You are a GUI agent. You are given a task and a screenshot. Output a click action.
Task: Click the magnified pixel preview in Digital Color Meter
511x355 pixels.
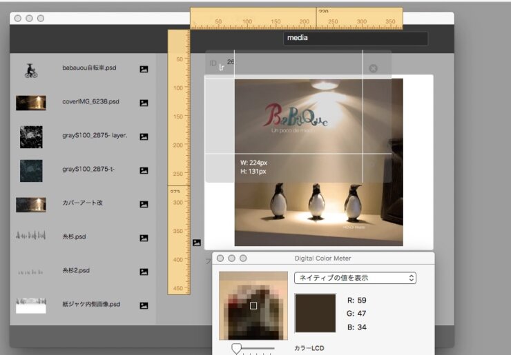pos(253,305)
